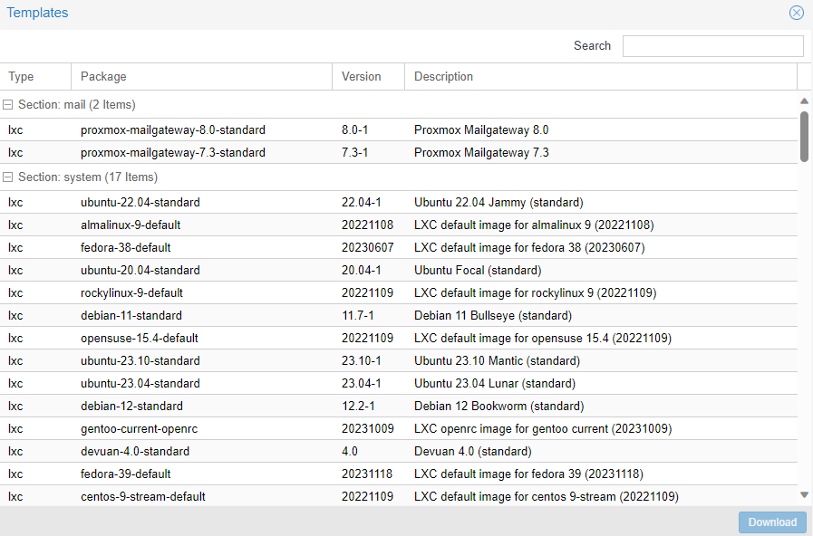Collapse the system section group
This screenshot has width=813, height=536.
pyautogui.click(x=8, y=177)
